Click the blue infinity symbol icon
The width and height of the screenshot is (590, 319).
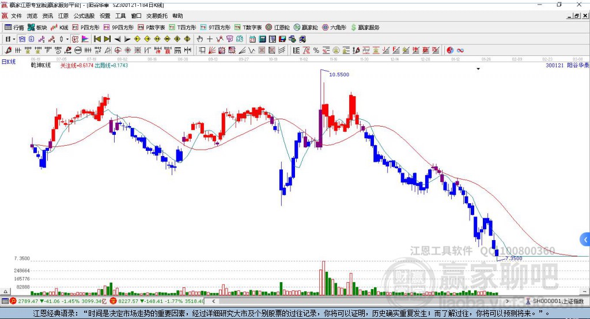point(460,50)
